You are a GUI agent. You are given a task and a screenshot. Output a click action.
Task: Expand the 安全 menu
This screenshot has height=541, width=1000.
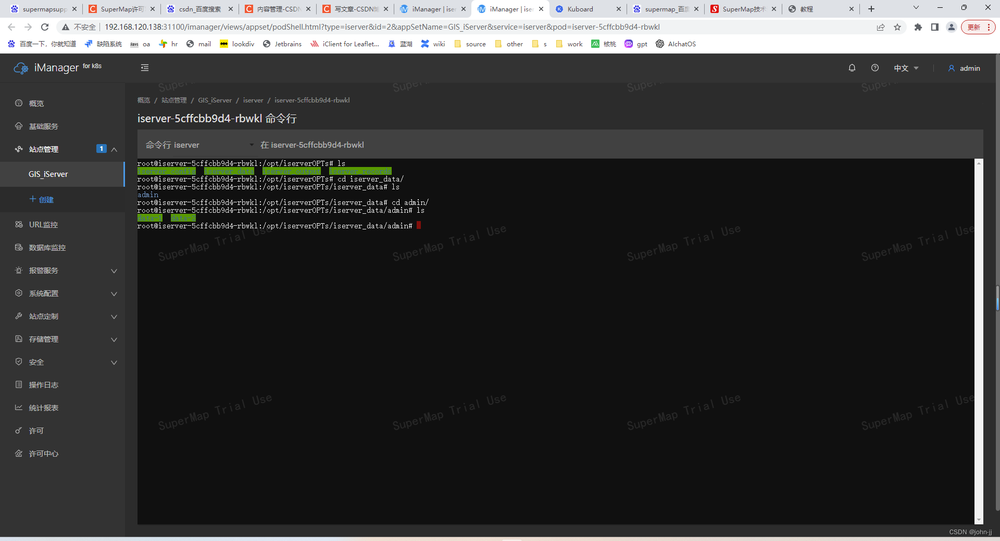coord(114,362)
